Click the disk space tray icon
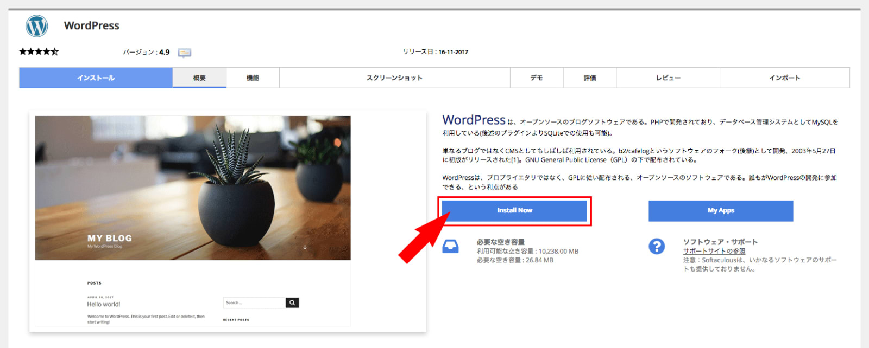Screen dimensions: 869x348 tap(450, 247)
